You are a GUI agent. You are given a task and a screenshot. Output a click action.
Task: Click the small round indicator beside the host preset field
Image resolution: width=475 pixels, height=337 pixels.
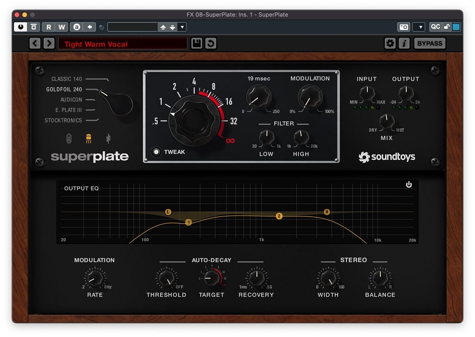(102, 27)
